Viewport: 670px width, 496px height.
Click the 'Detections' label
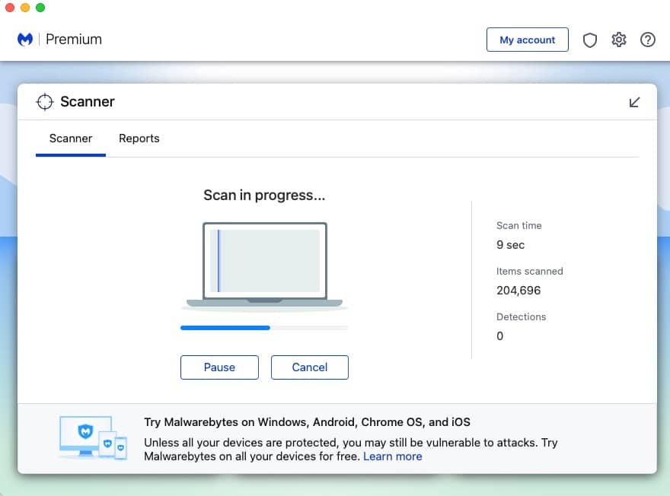click(x=521, y=316)
